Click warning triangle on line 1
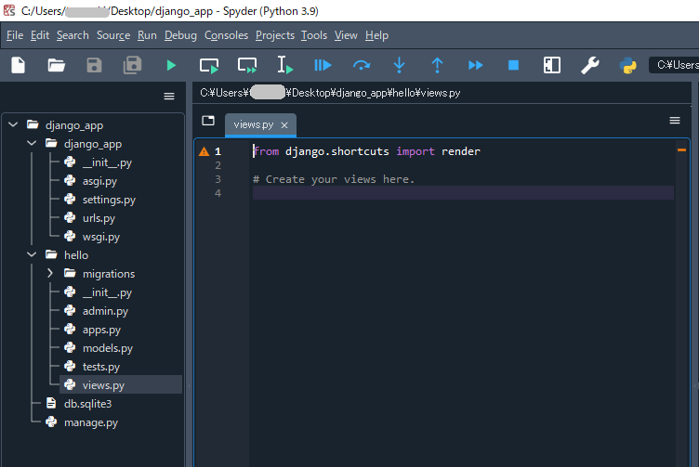This screenshot has width=699, height=467. tap(204, 151)
